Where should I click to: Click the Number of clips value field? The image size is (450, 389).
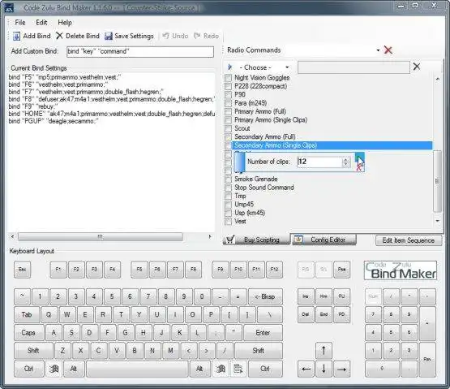[319, 162]
